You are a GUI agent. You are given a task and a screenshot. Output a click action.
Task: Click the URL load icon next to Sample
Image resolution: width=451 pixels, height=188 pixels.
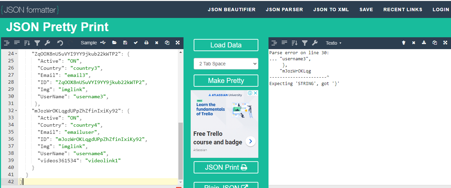click(x=103, y=43)
